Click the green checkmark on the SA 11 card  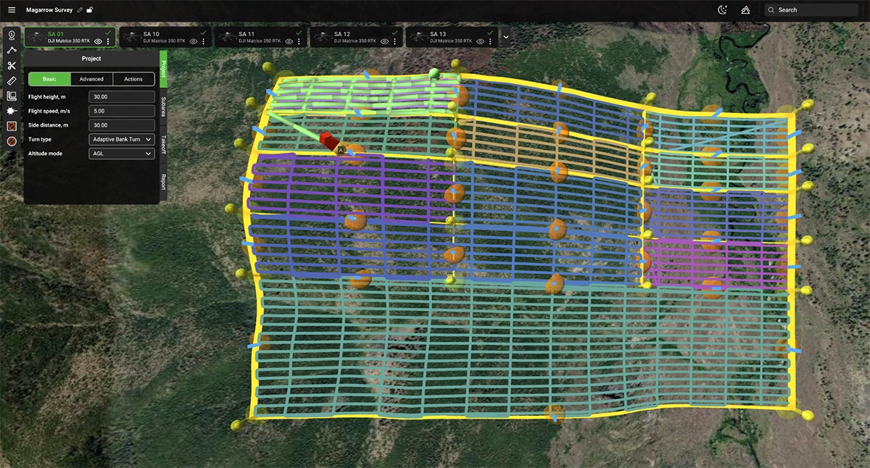pos(299,33)
